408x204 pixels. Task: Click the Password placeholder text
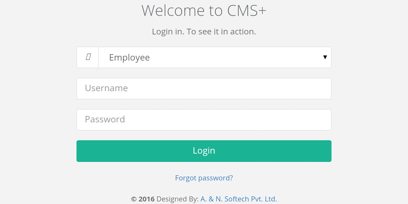[105, 120]
